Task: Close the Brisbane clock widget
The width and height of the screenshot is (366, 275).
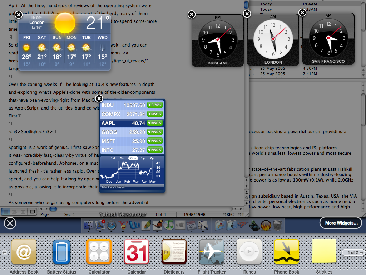Action: click(192, 14)
